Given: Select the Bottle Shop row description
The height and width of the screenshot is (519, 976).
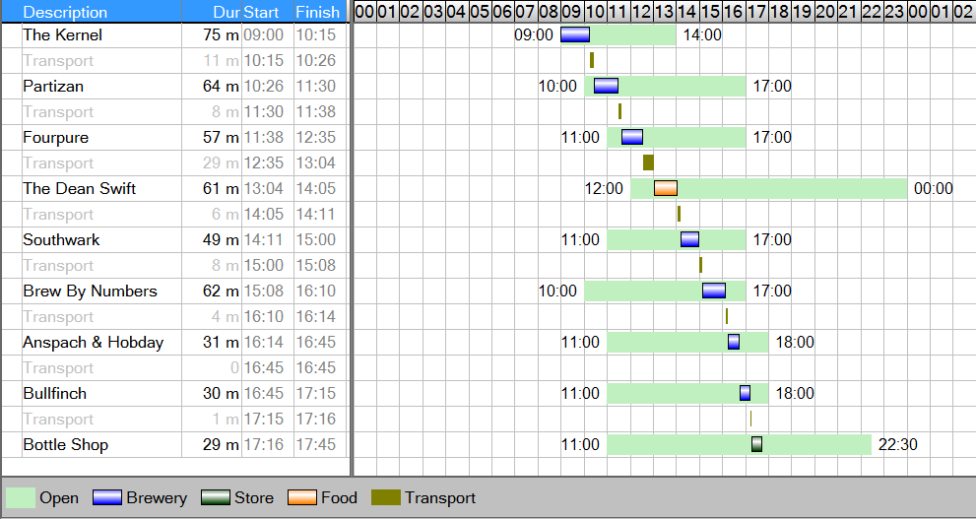Looking at the screenshot, I should coord(65,444).
